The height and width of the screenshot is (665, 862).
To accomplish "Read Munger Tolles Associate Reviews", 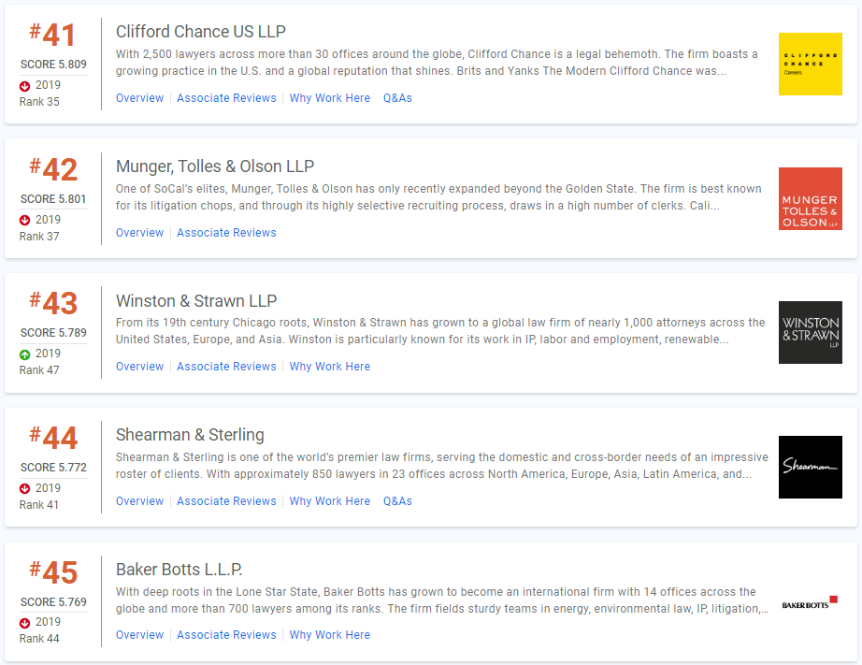I will click(x=226, y=233).
